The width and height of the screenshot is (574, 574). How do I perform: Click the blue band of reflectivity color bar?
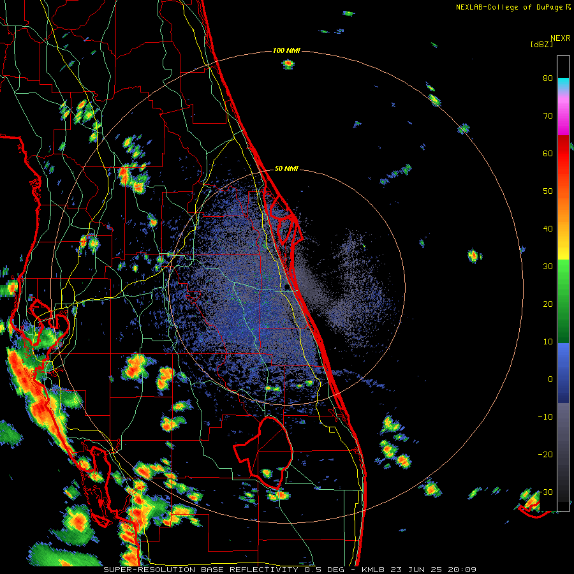pos(563,373)
